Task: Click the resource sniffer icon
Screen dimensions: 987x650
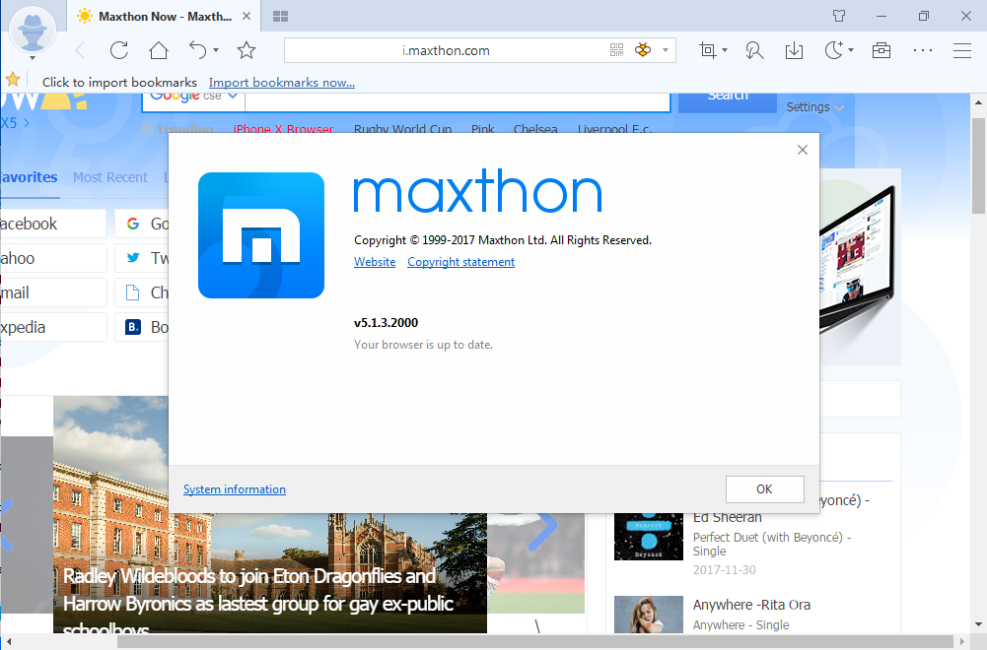Action: (754, 50)
